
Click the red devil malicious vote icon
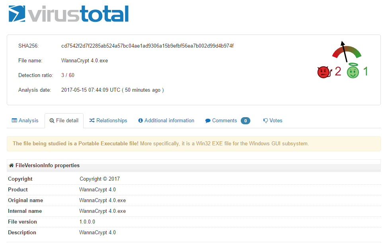324,72
